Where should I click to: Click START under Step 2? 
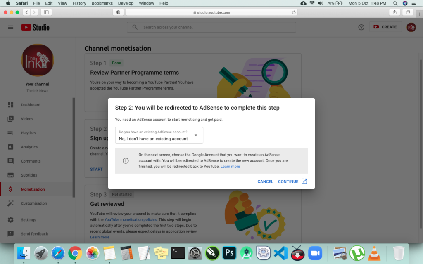(x=96, y=169)
